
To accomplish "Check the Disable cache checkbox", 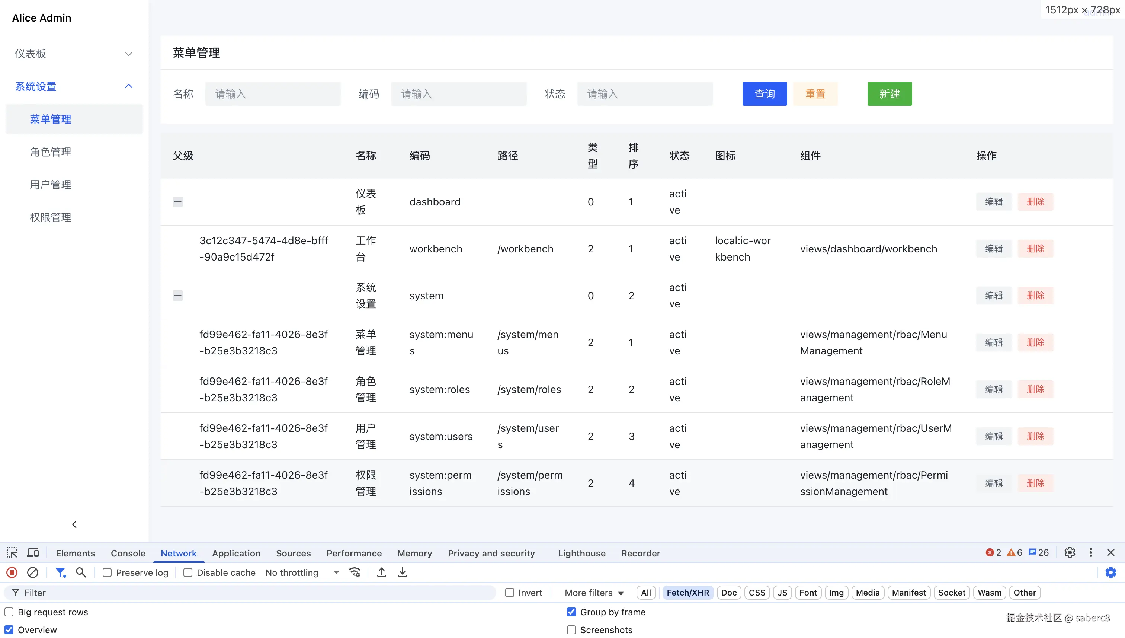I will coord(188,573).
